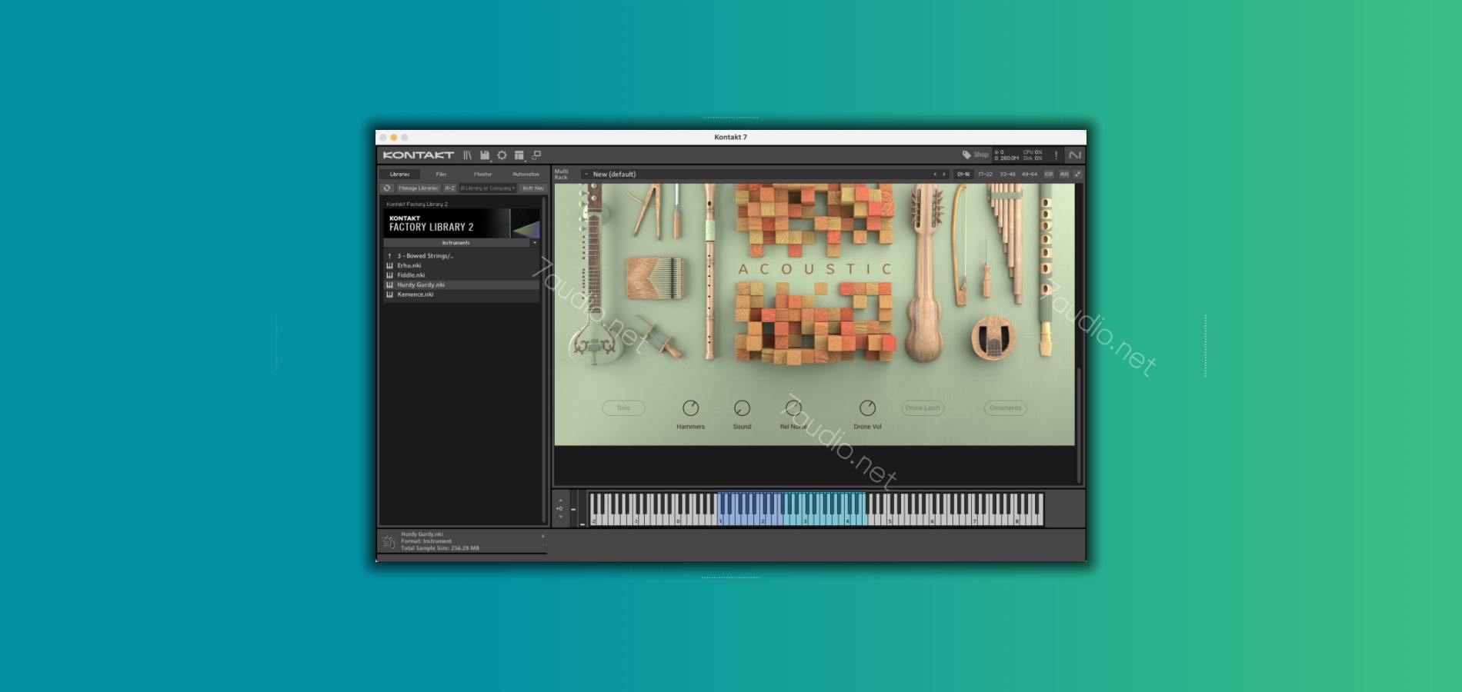Click the Sound knob
This screenshot has height=692, width=1462.
[742, 408]
